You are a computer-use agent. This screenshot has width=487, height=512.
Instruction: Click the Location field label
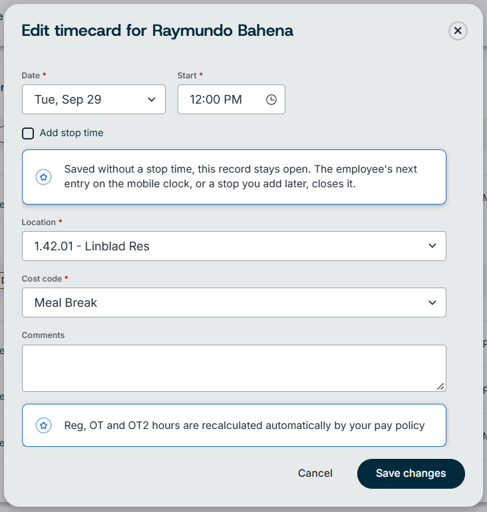(x=39, y=222)
